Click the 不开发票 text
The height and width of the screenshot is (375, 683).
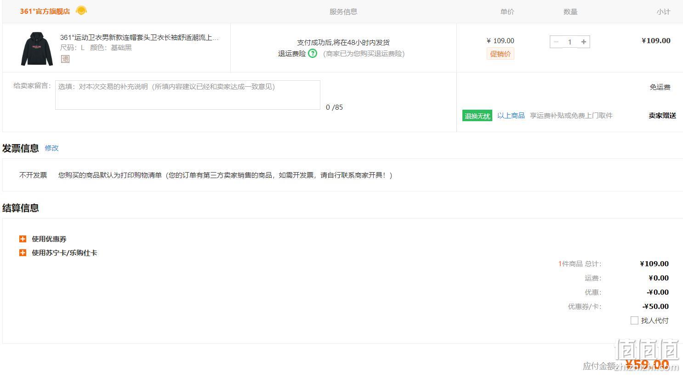[x=33, y=175]
